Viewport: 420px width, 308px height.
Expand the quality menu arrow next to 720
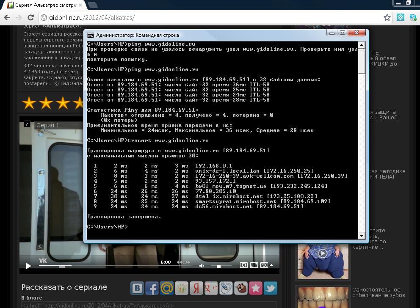coord(272,265)
